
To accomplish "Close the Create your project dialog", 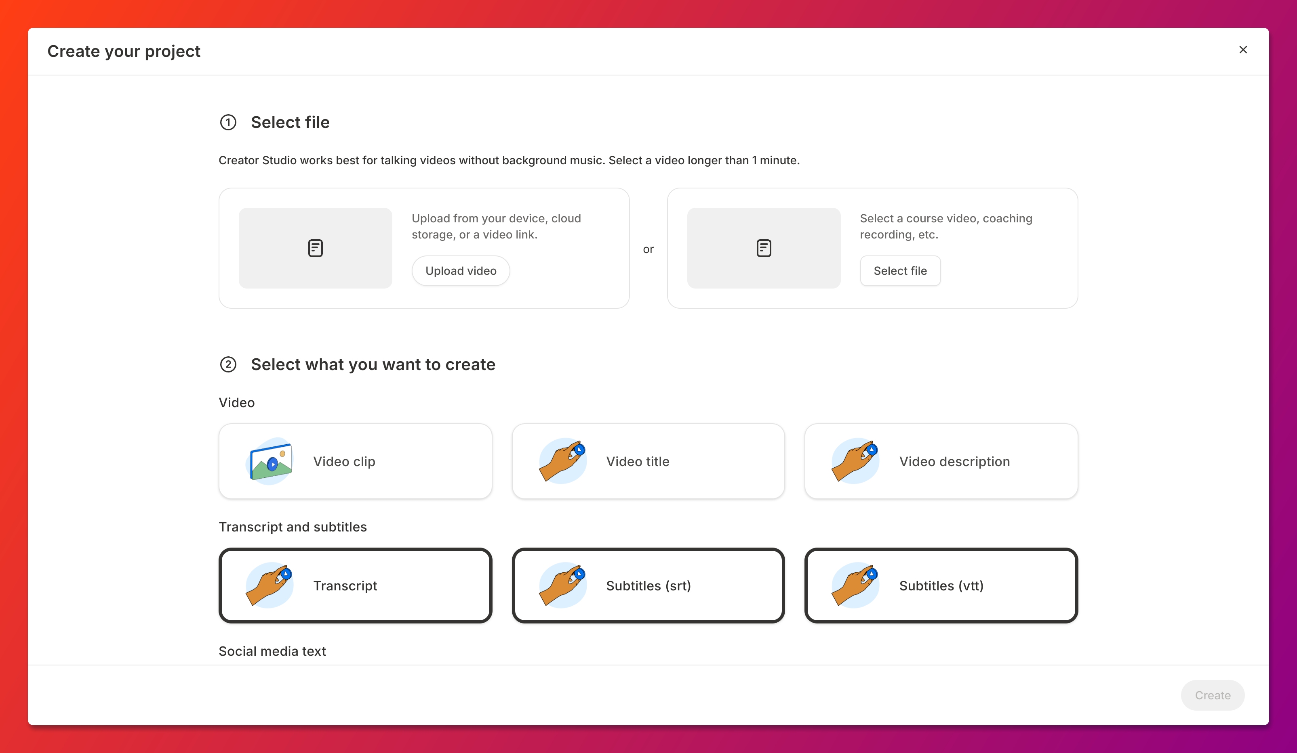I will (x=1243, y=50).
